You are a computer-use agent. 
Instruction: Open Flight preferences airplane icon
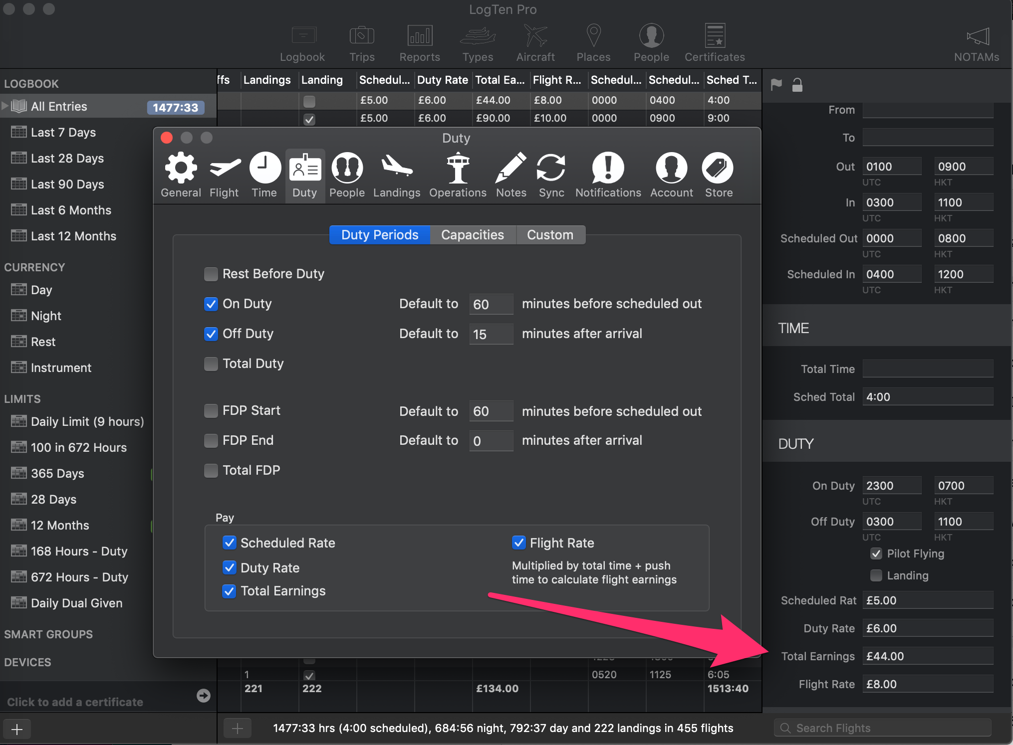point(225,168)
